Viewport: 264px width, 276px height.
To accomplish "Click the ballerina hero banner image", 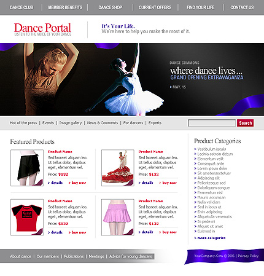I will tap(132, 79).
